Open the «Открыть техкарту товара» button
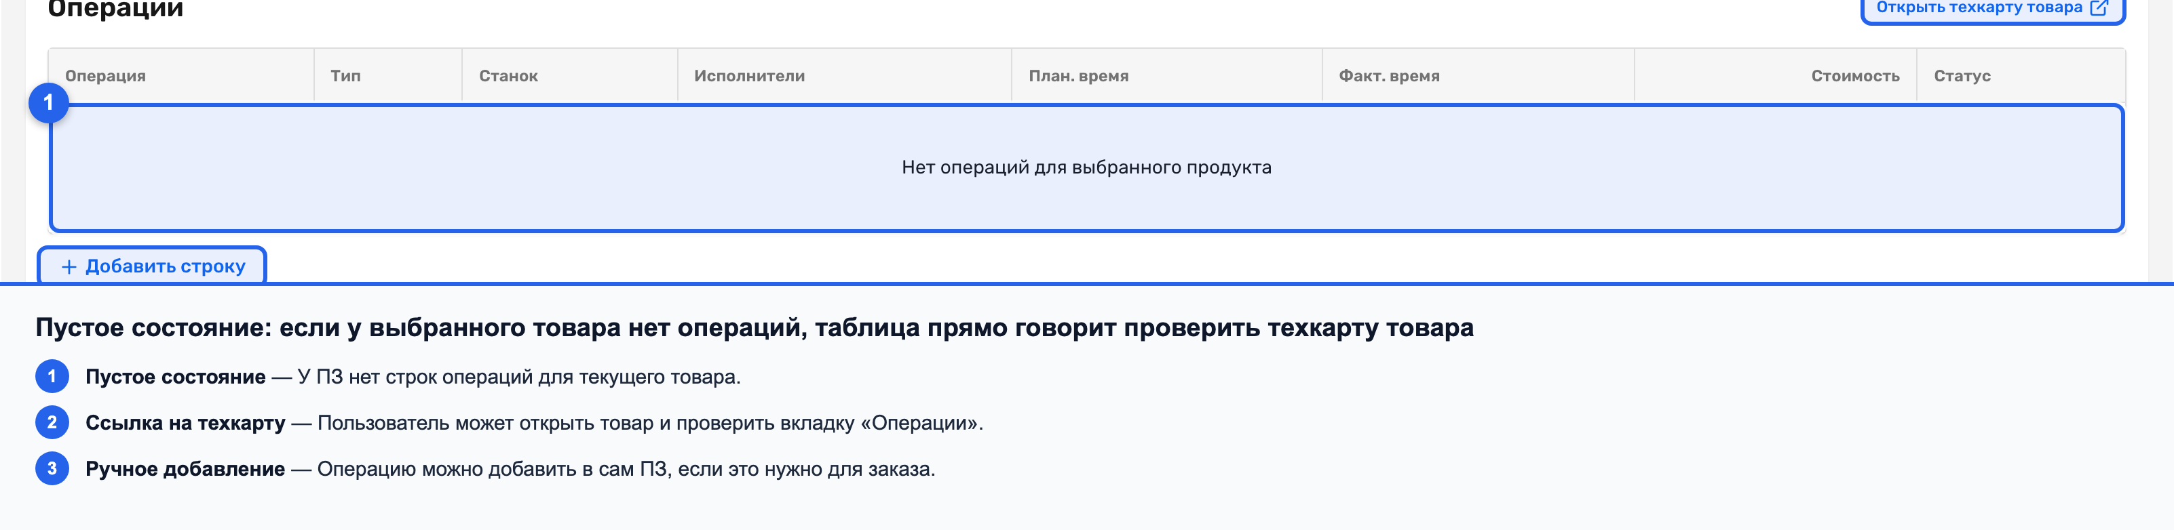Screen dimensions: 2174x530 [1991, 8]
